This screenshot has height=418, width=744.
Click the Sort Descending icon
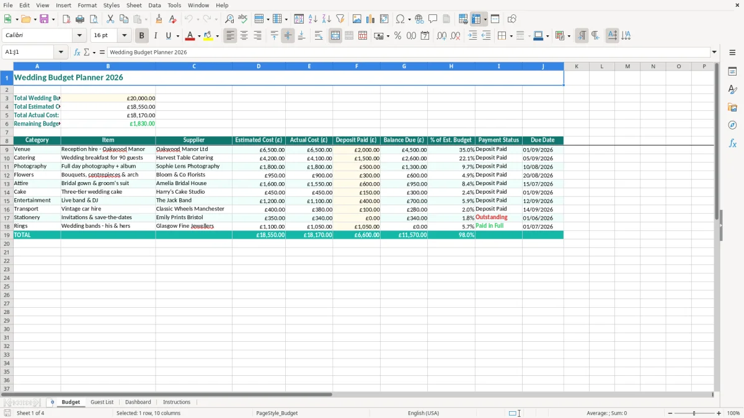click(x=327, y=19)
